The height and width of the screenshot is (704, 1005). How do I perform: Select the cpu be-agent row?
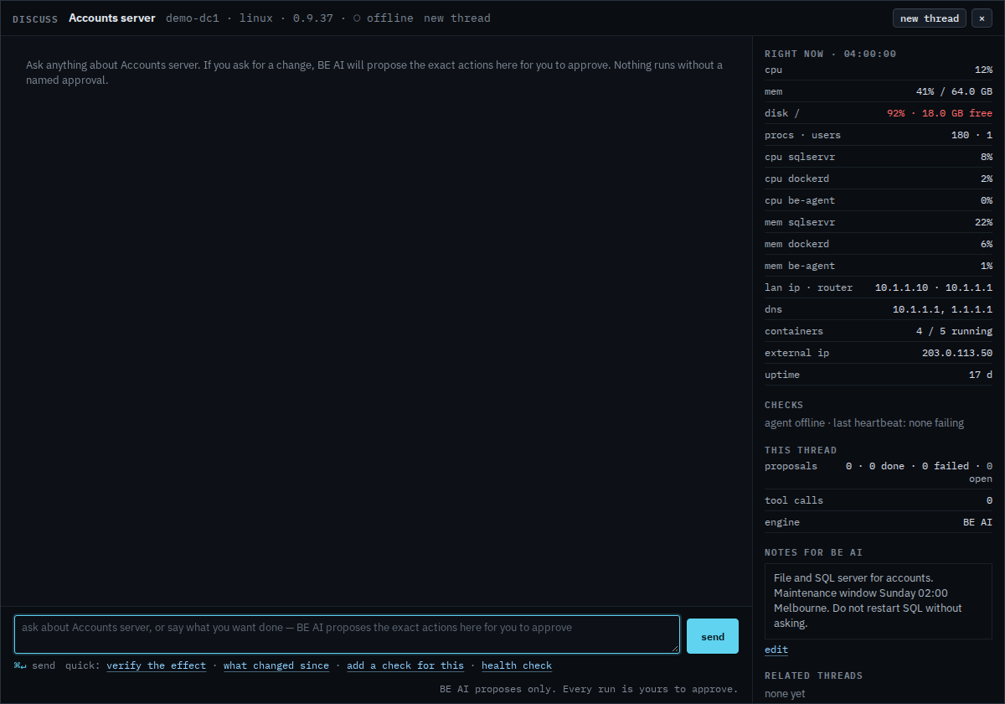pos(879,200)
